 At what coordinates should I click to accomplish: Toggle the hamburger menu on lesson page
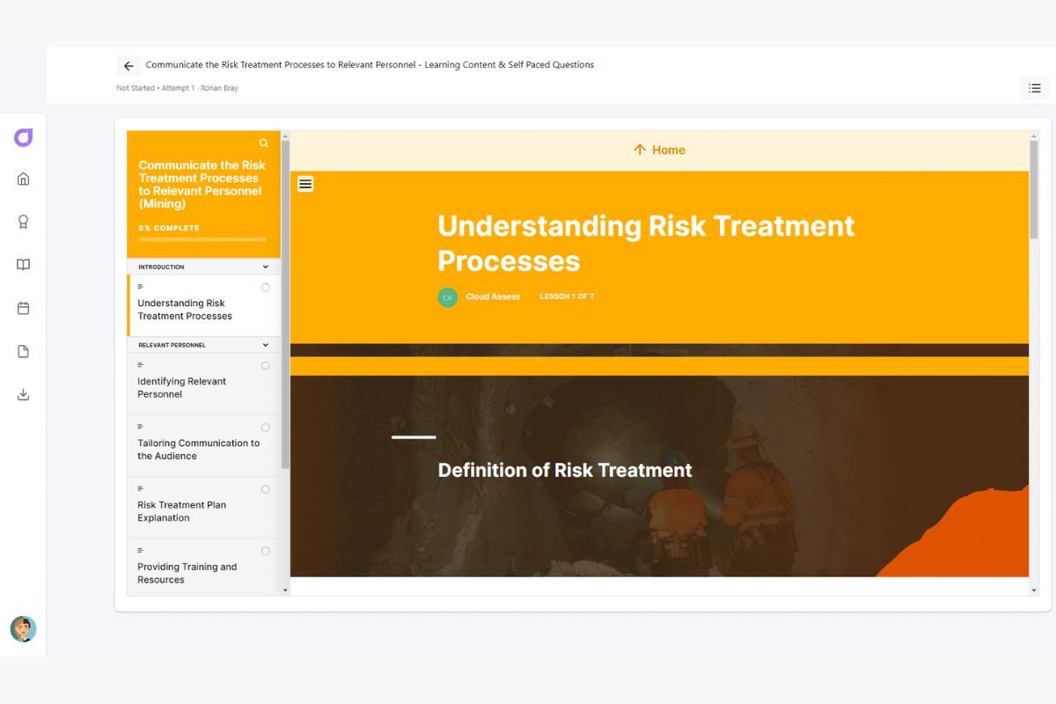tap(305, 184)
